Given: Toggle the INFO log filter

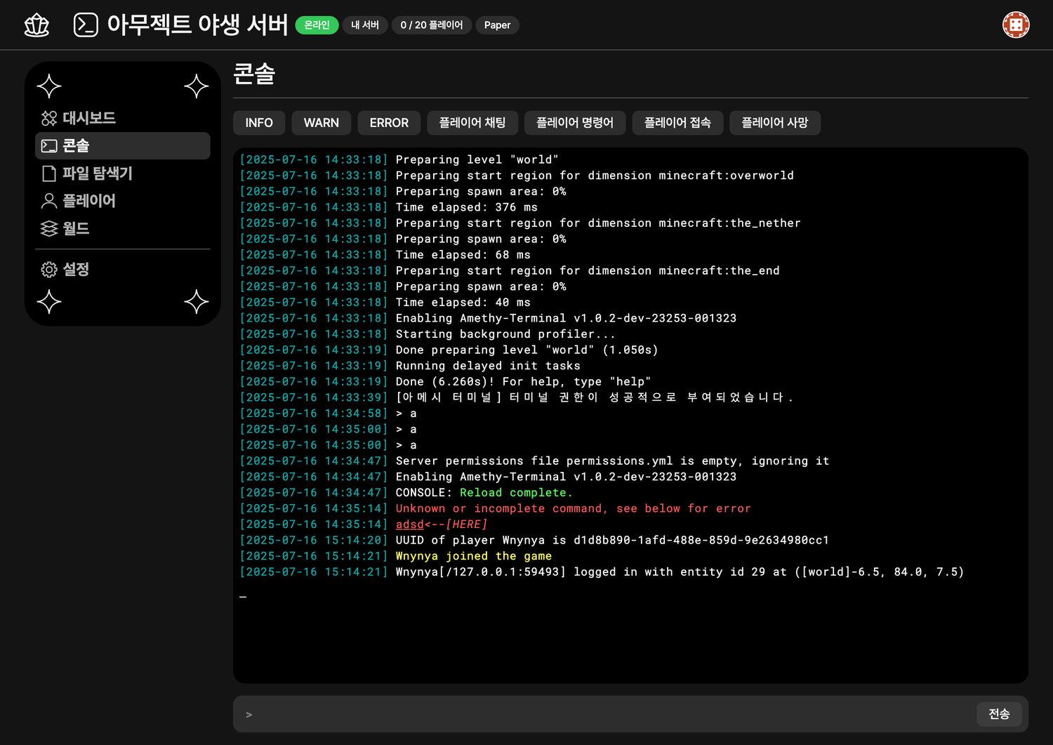Looking at the screenshot, I should tap(259, 123).
